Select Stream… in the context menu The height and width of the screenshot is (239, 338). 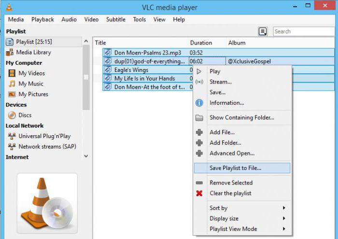(x=242, y=82)
